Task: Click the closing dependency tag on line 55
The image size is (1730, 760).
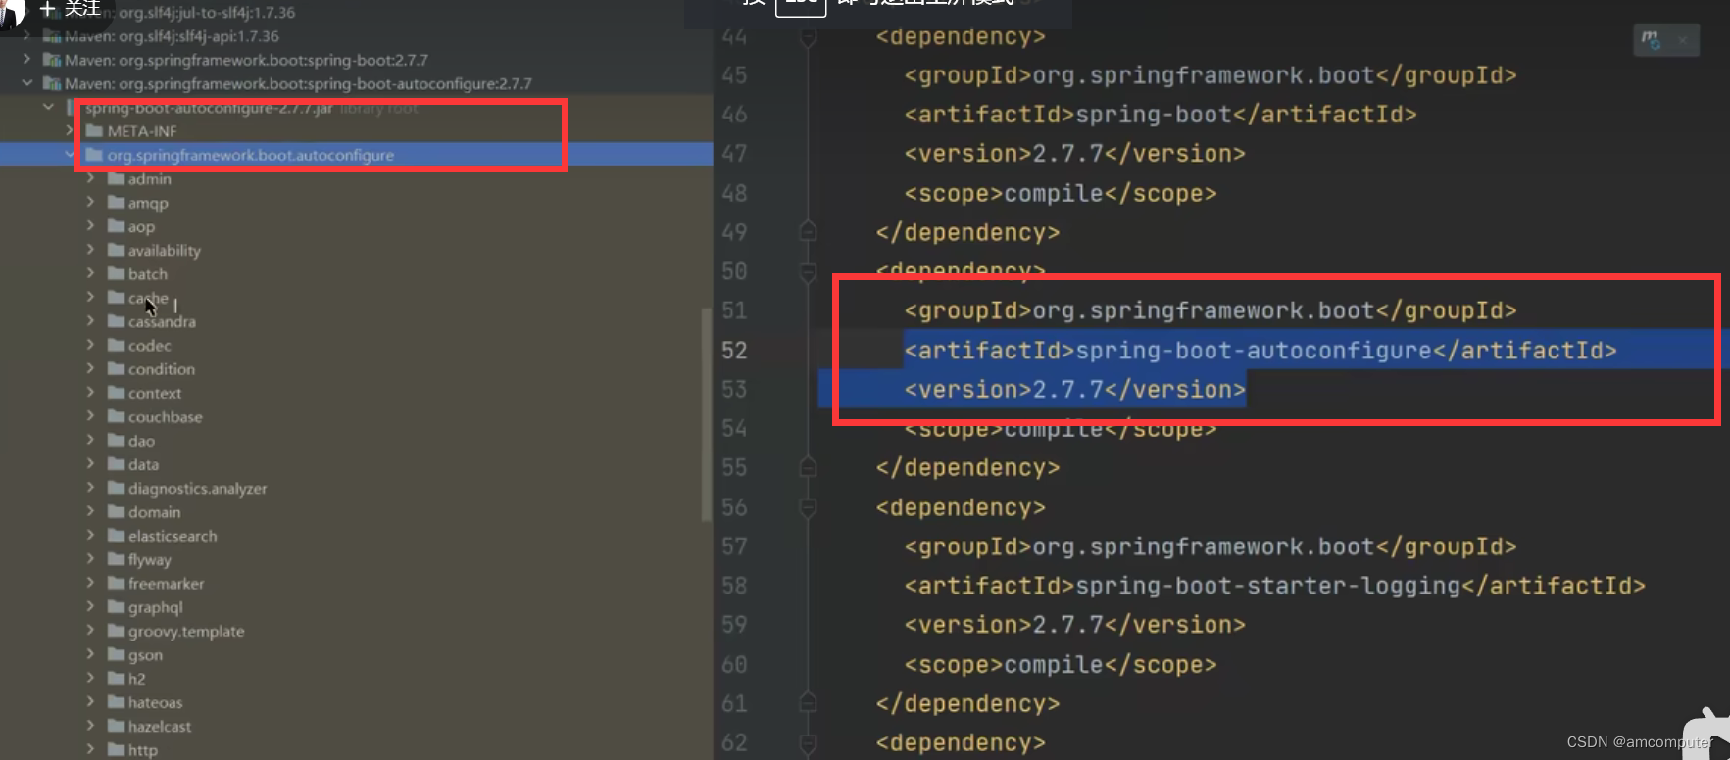Action: point(967,467)
